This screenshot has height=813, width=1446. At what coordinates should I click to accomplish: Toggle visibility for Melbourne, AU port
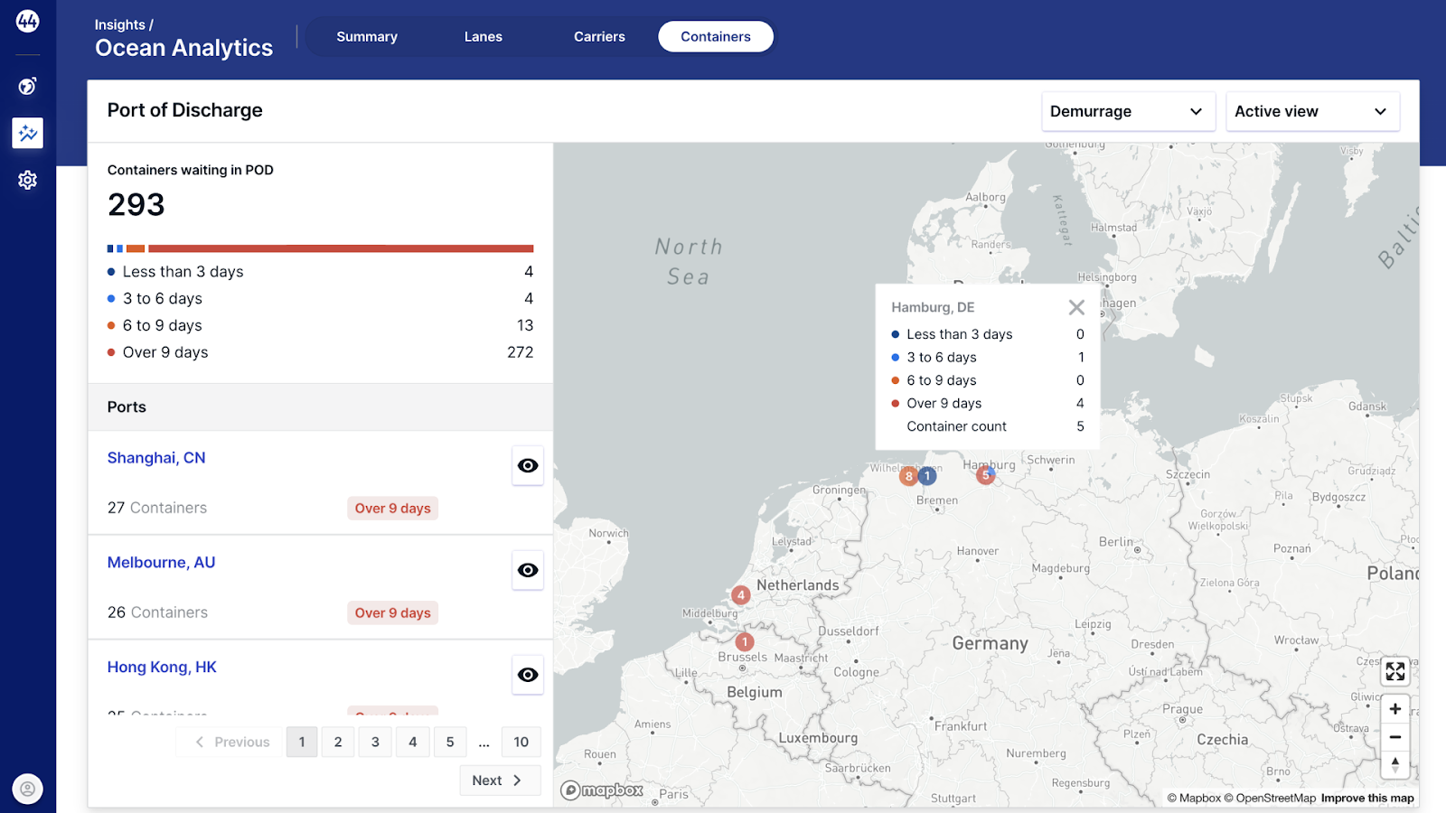[x=528, y=570]
